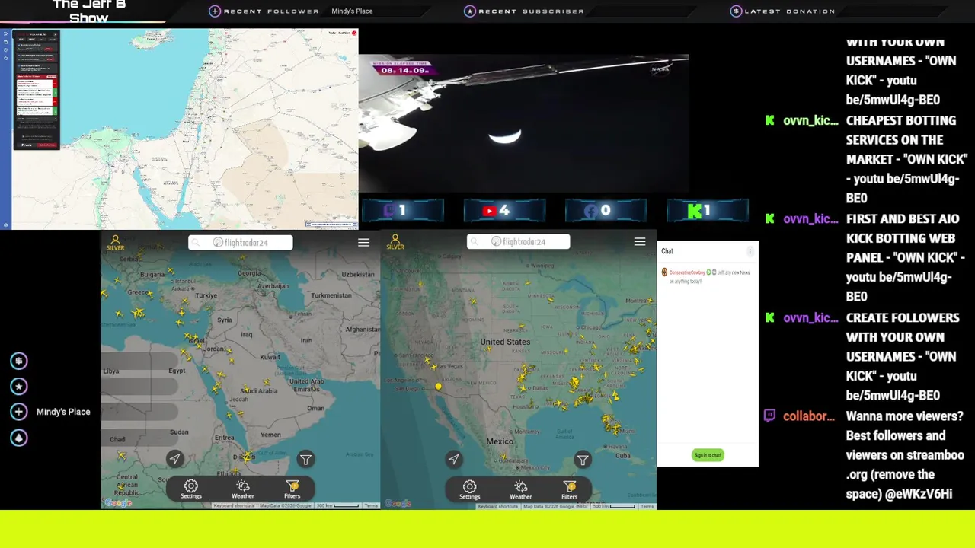Click the donation icon in left overlay column
This screenshot has width=975, height=548.
[19, 361]
